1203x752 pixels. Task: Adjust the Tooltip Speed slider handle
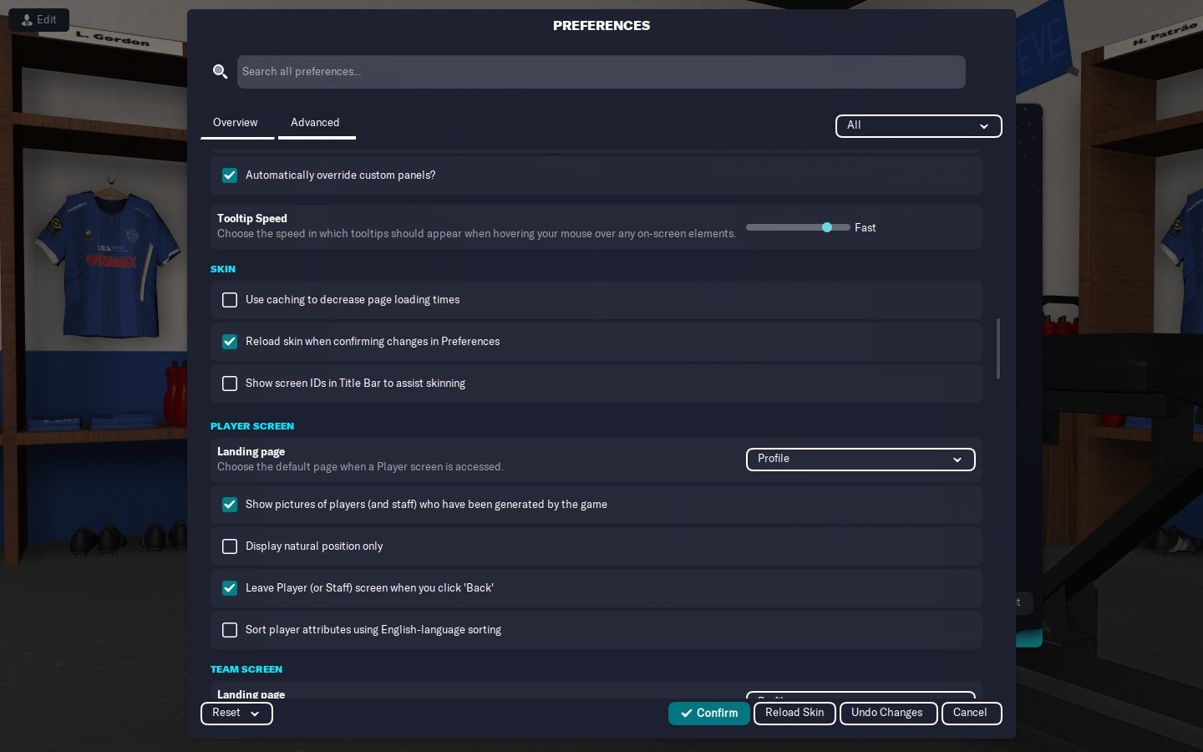tap(827, 227)
